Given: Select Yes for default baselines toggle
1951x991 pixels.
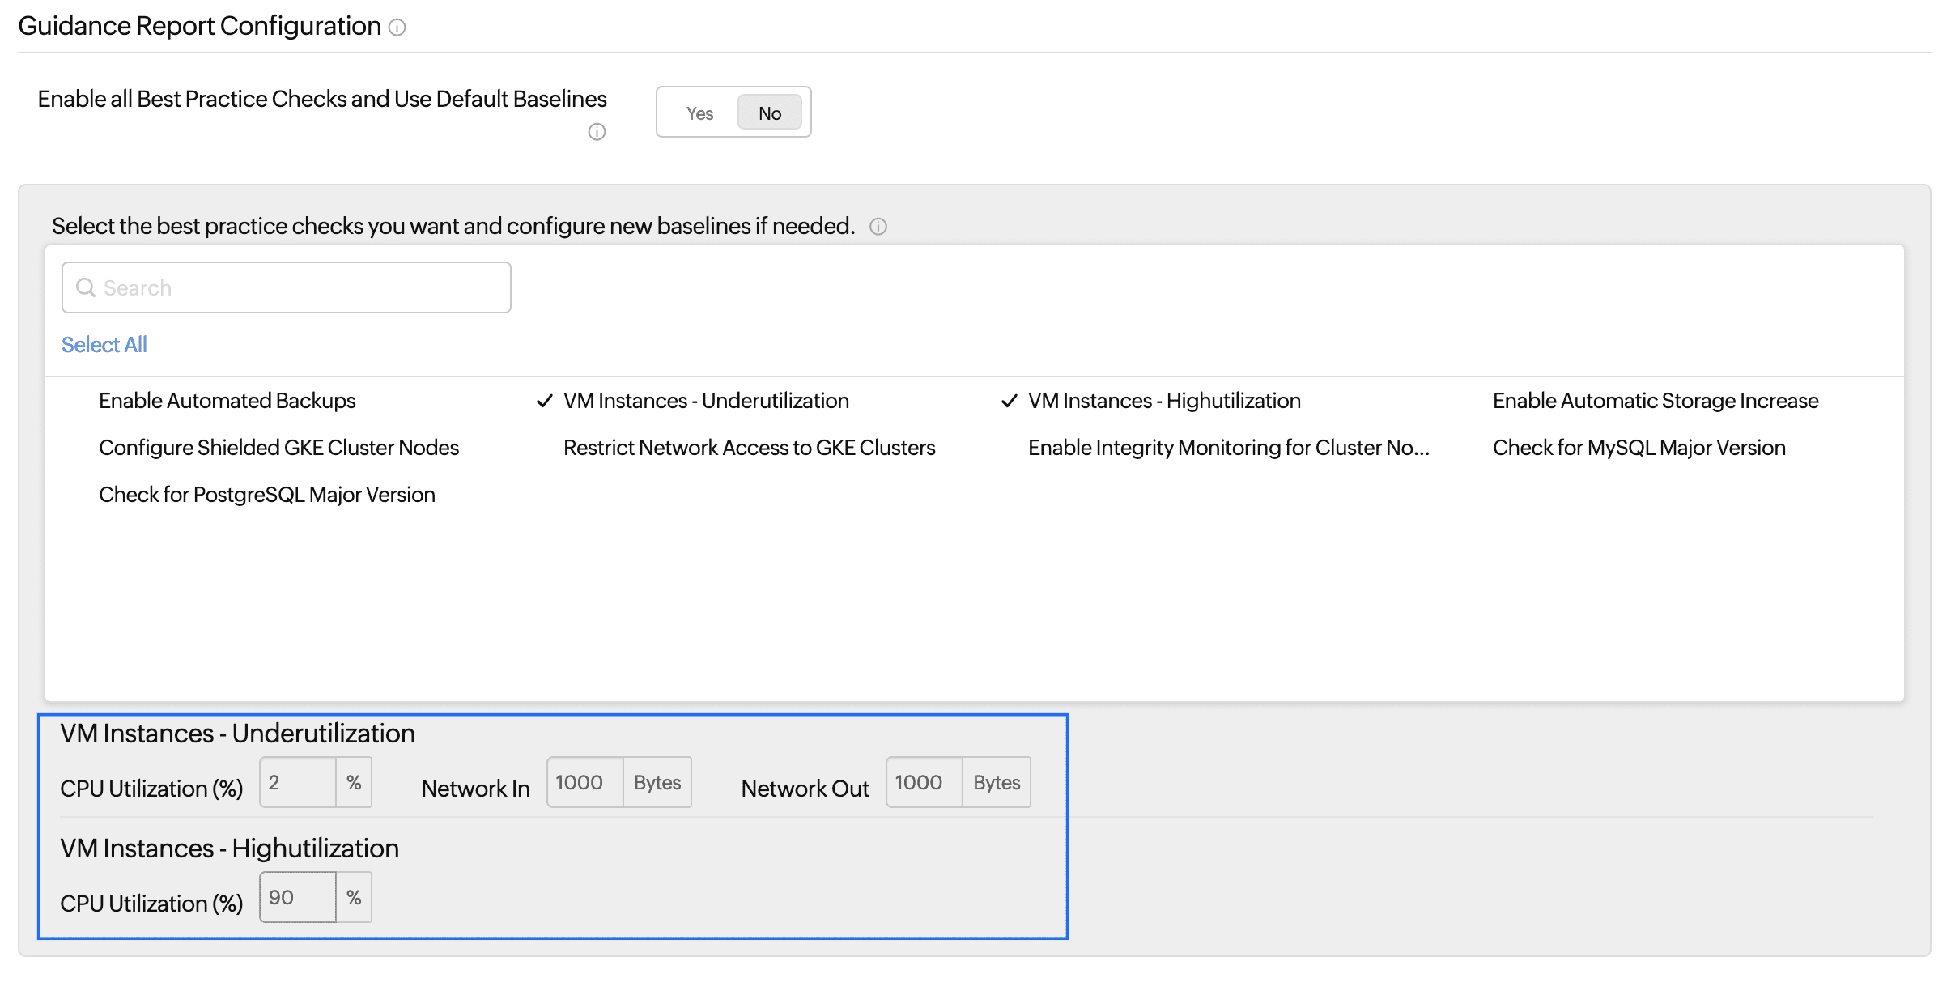Looking at the screenshot, I should [699, 113].
